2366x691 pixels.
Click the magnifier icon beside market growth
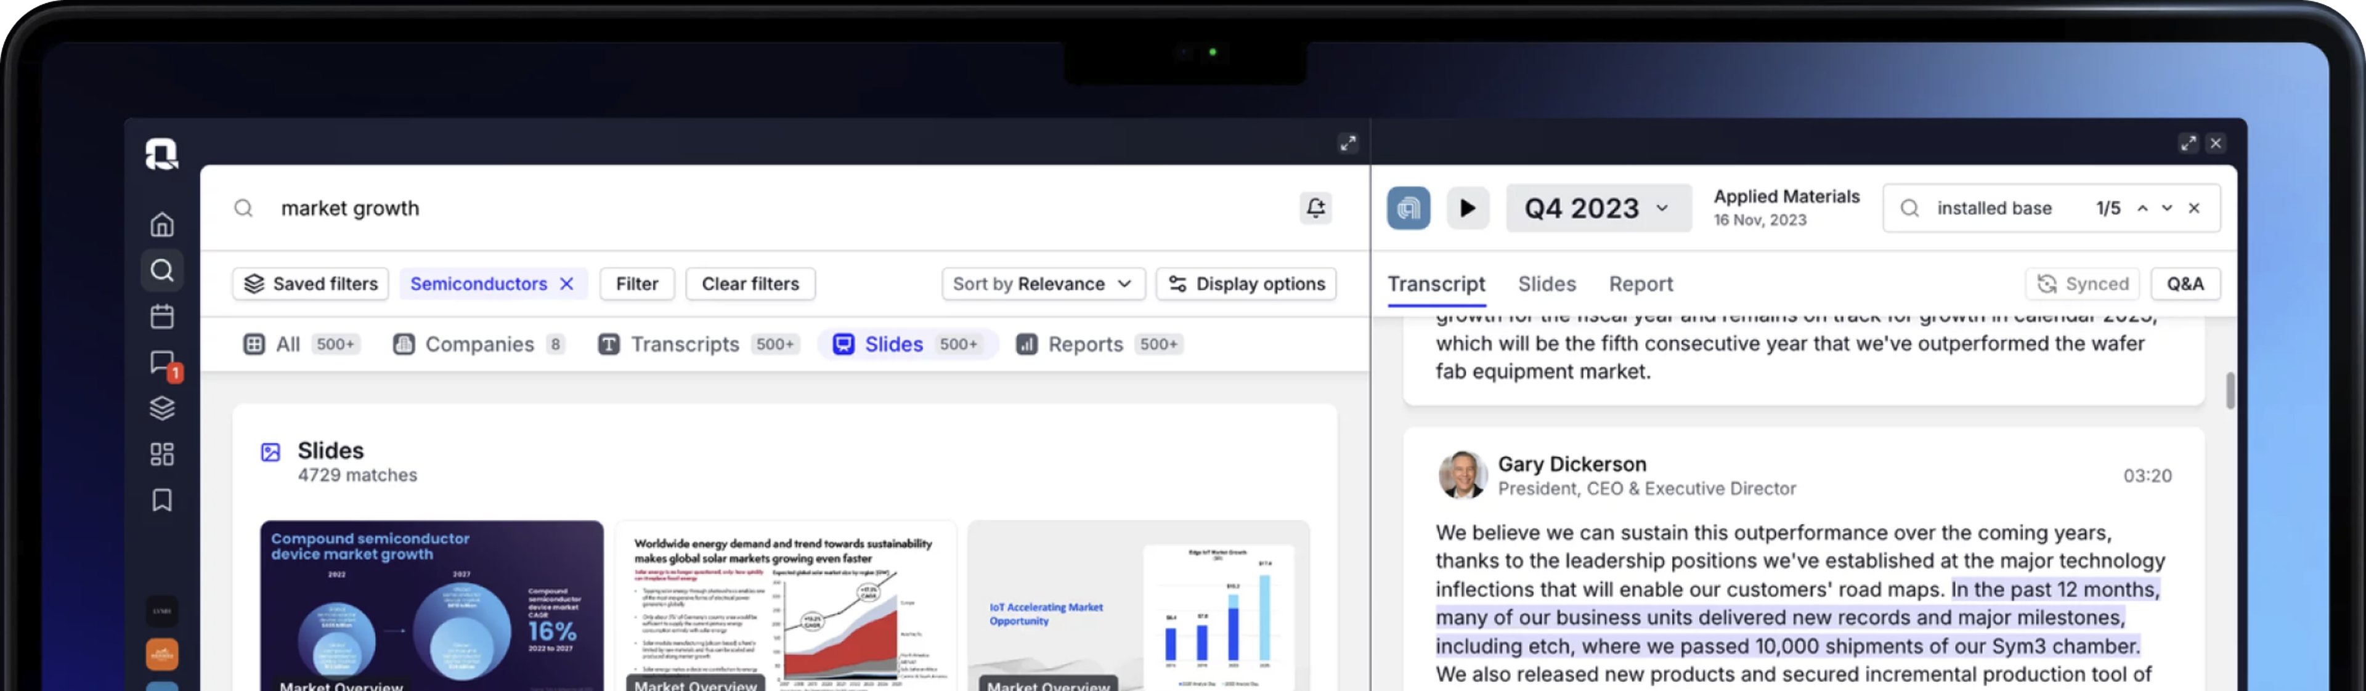coord(243,208)
